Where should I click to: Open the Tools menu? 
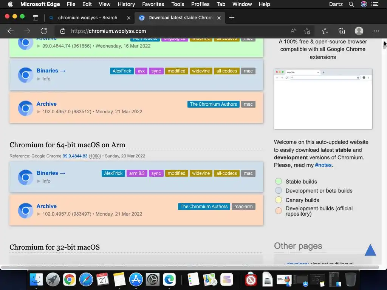click(178, 4)
